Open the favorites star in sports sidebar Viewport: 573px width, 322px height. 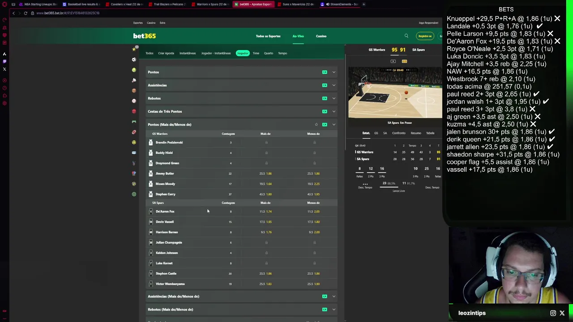134,49
